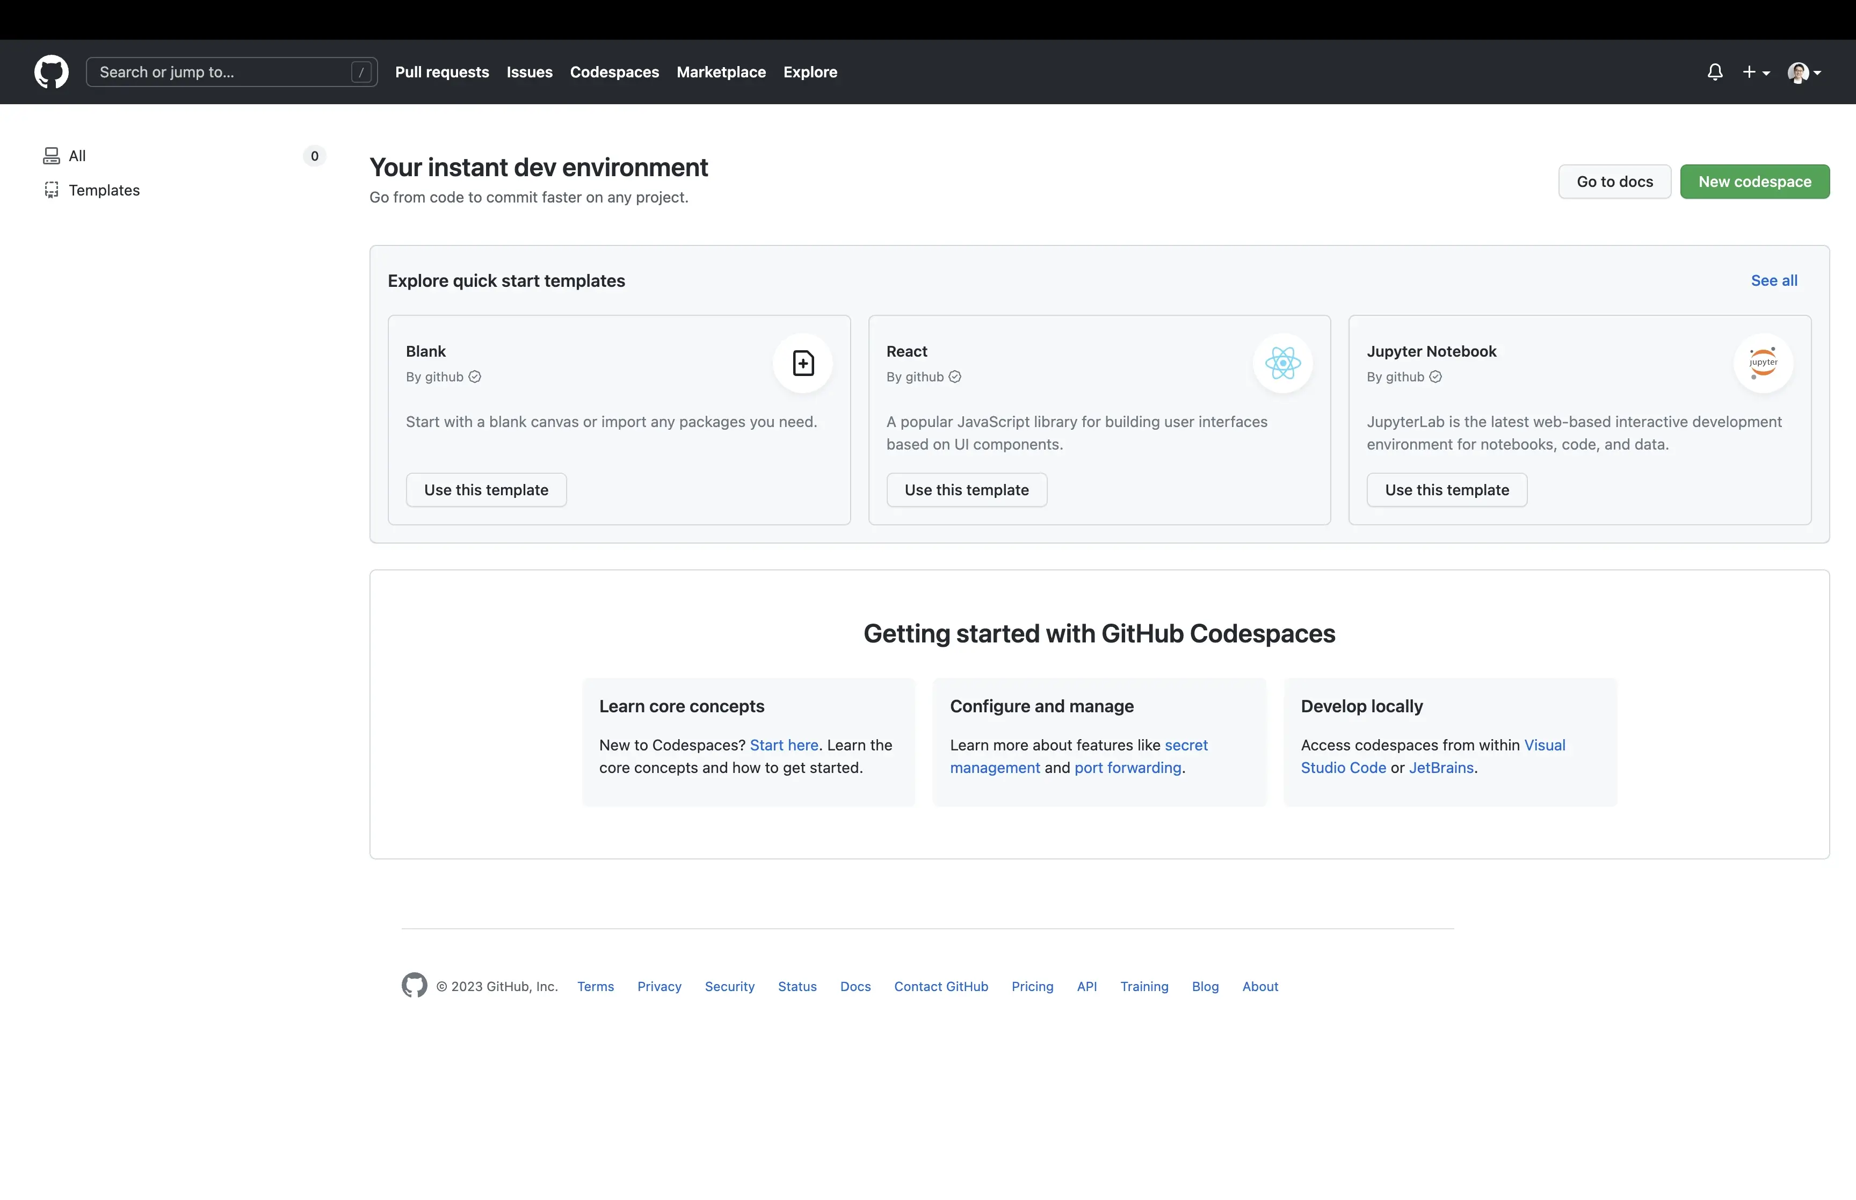Click the Jupyter logo icon

pos(1763,363)
